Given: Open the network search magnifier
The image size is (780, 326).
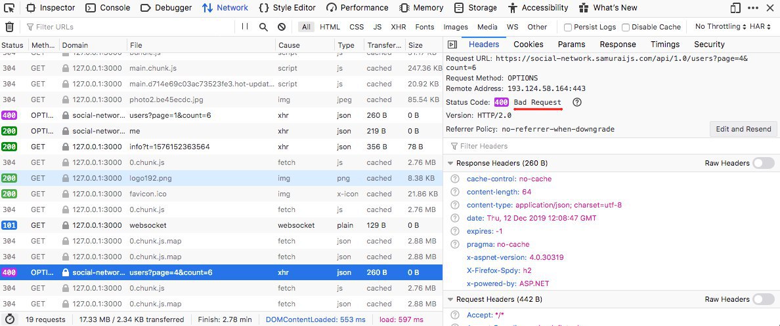Looking at the screenshot, I should tap(263, 27).
